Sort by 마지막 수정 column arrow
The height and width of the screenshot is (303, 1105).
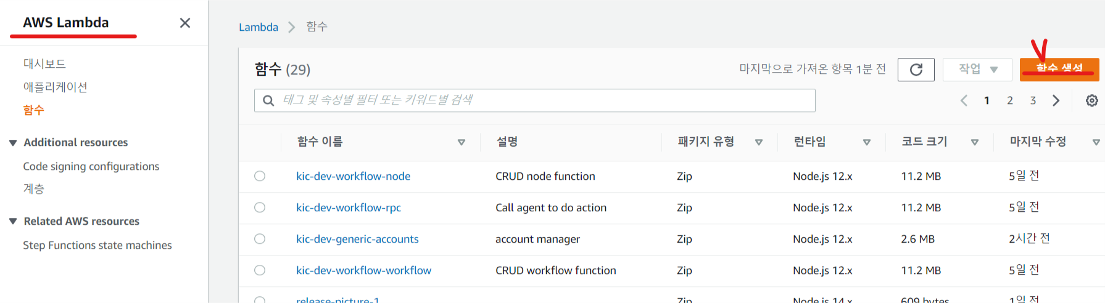[1096, 142]
